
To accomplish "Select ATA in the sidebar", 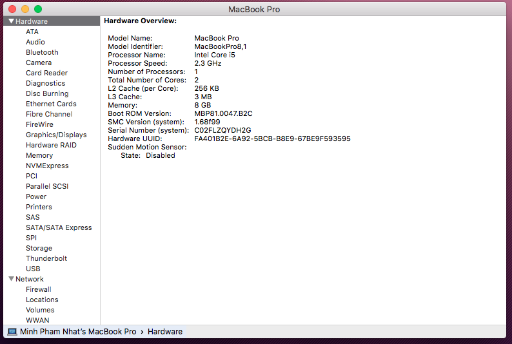I will (x=32, y=32).
